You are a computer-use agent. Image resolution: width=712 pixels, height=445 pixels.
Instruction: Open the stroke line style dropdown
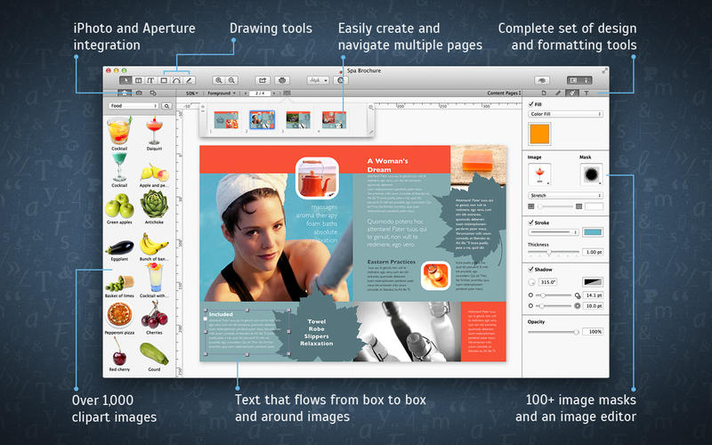(x=553, y=232)
